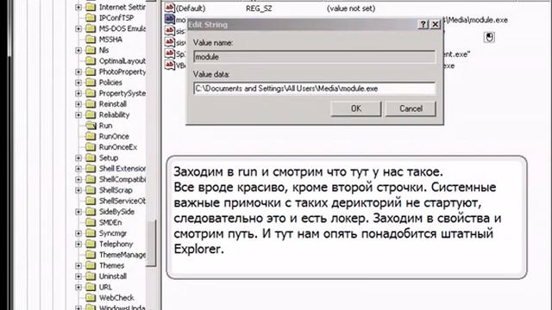The width and height of the screenshot is (552, 310).
Task: Select the Sp registry value icon
Action: (170, 53)
